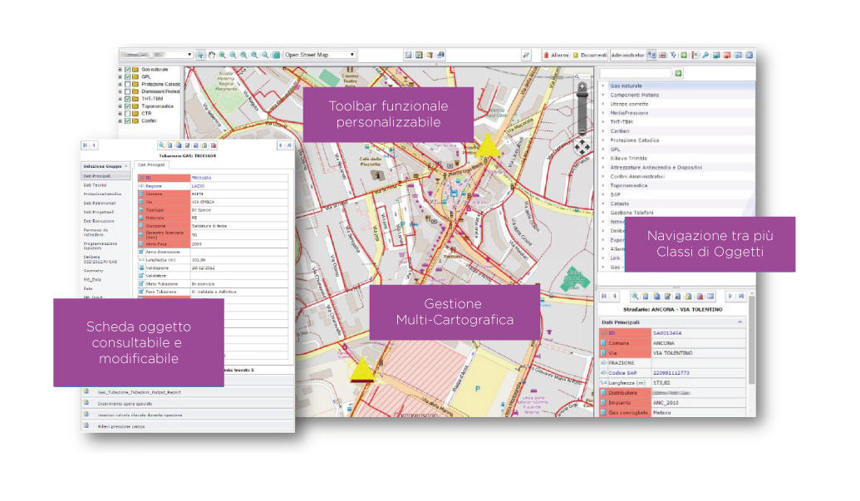Select the Dati Principali tab
Viewport: 860px width, 501px height.
(x=151, y=165)
